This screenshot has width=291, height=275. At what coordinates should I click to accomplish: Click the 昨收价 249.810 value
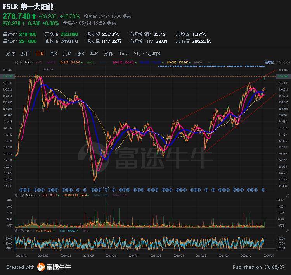click(69, 41)
